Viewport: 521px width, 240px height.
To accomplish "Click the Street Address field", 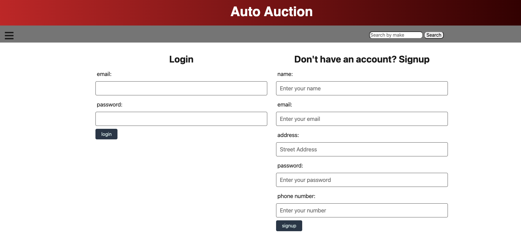I will pos(362,149).
